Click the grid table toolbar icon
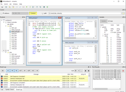126x92 pixels. coord(6,7)
